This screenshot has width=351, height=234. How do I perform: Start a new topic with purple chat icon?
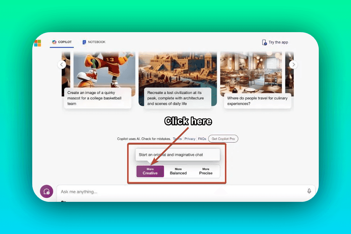pyautogui.click(x=47, y=191)
